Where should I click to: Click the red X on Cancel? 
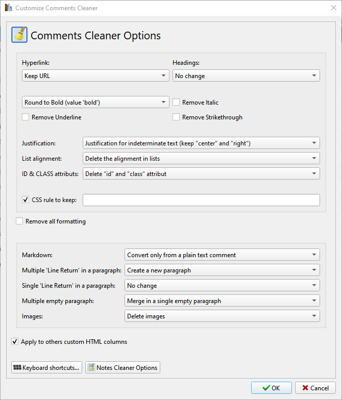[305, 388]
